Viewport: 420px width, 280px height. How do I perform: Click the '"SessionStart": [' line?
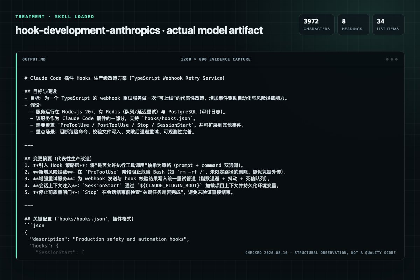[59, 252]
